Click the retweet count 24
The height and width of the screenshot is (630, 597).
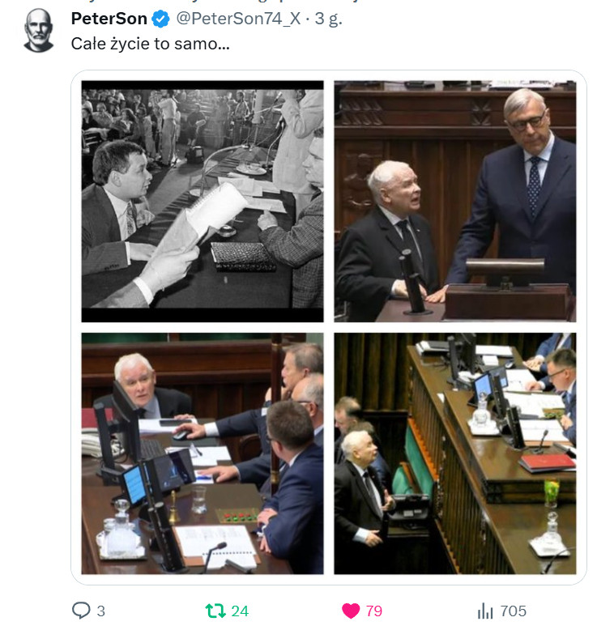pyautogui.click(x=240, y=611)
